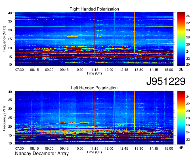Click the '15:00' time tick on Right Handed plot

tap(169, 70)
